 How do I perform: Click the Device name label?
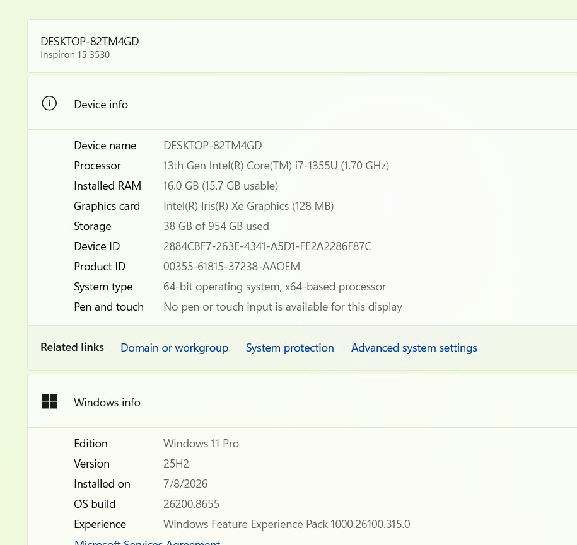105,146
